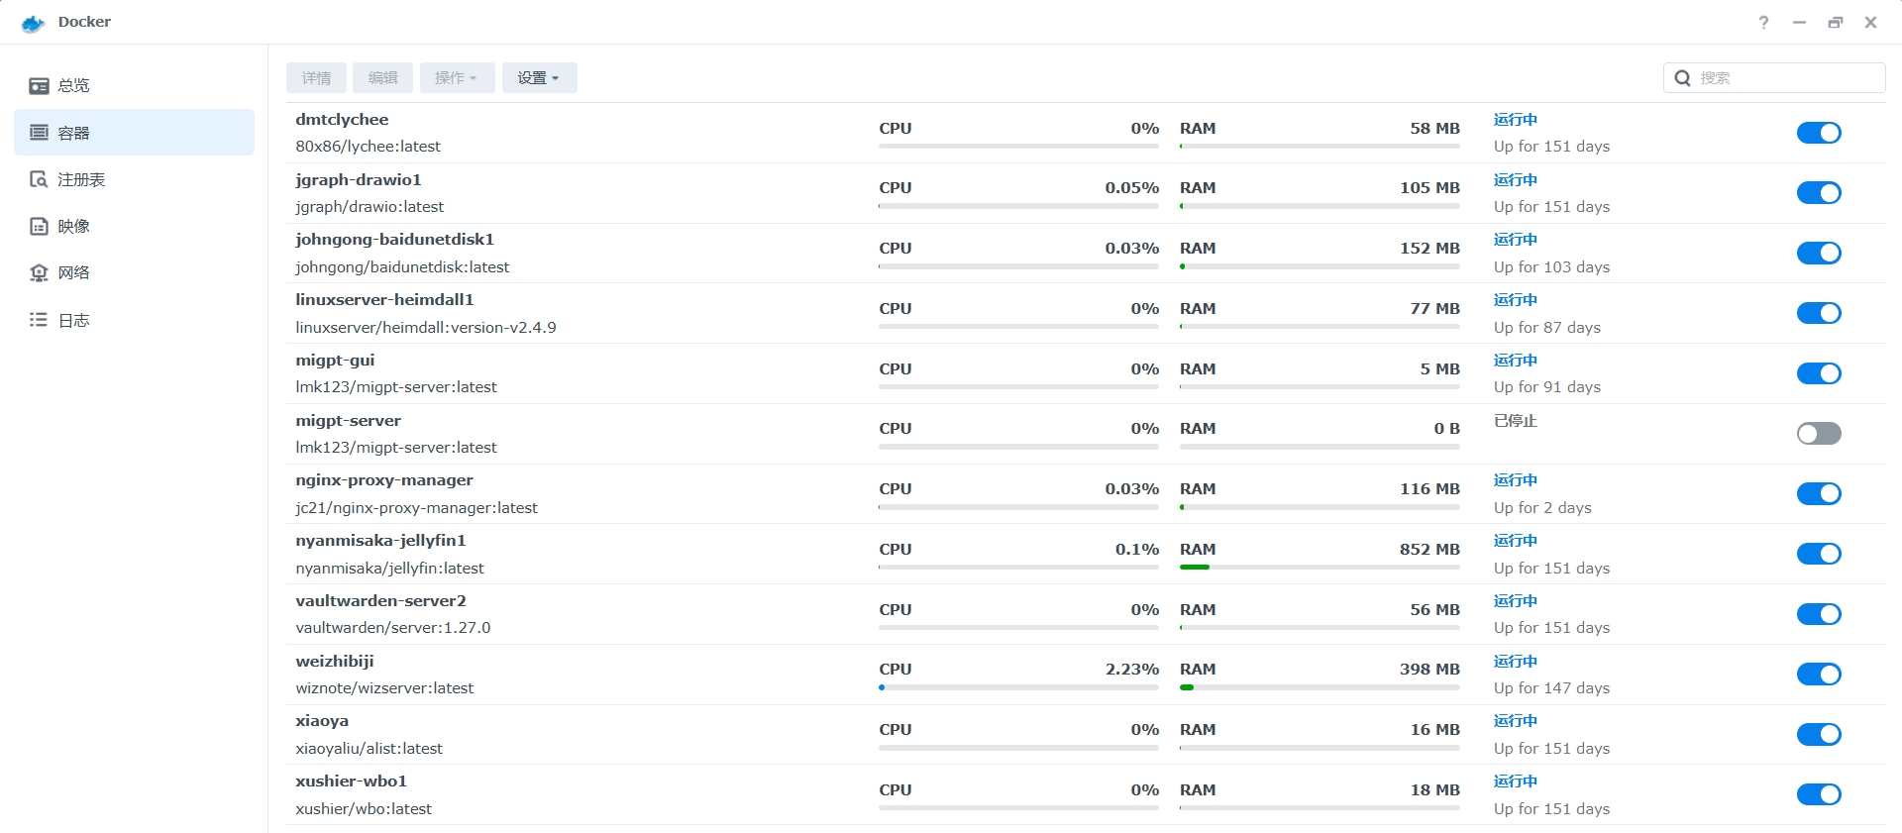
Task: Select linuxserver-heimdall1 container name
Action: (384, 300)
